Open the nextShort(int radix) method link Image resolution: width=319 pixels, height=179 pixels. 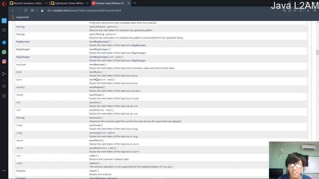point(103,148)
